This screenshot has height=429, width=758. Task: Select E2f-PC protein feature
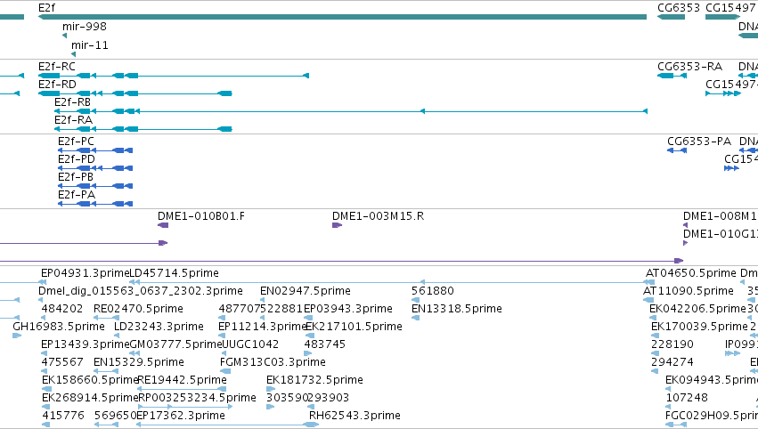pos(95,150)
